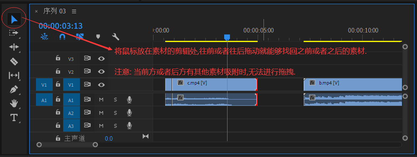
Task: Click fx badge on b.mp4 video clip
Action: (x=312, y=83)
